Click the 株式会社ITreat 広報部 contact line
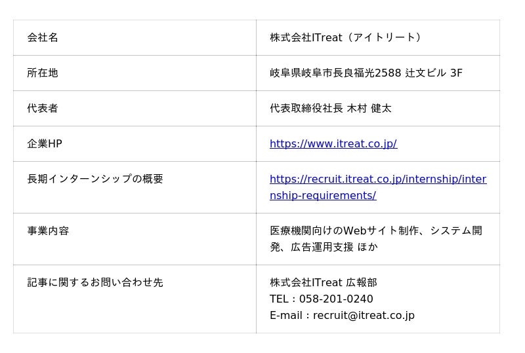This screenshot has width=525, height=353. coord(323,282)
